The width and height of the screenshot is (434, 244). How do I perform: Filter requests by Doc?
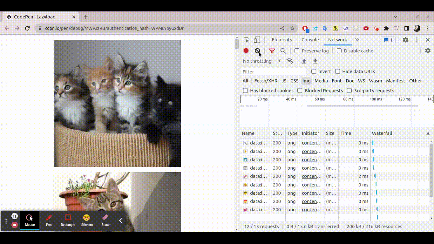(x=350, y=81)
